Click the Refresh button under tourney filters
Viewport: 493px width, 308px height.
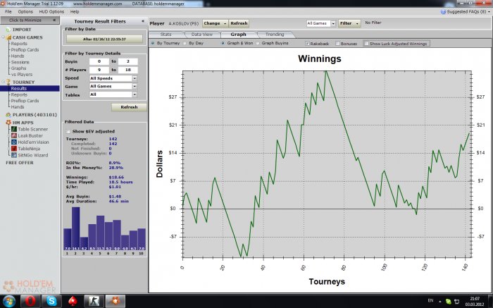(x=129, y=107)
